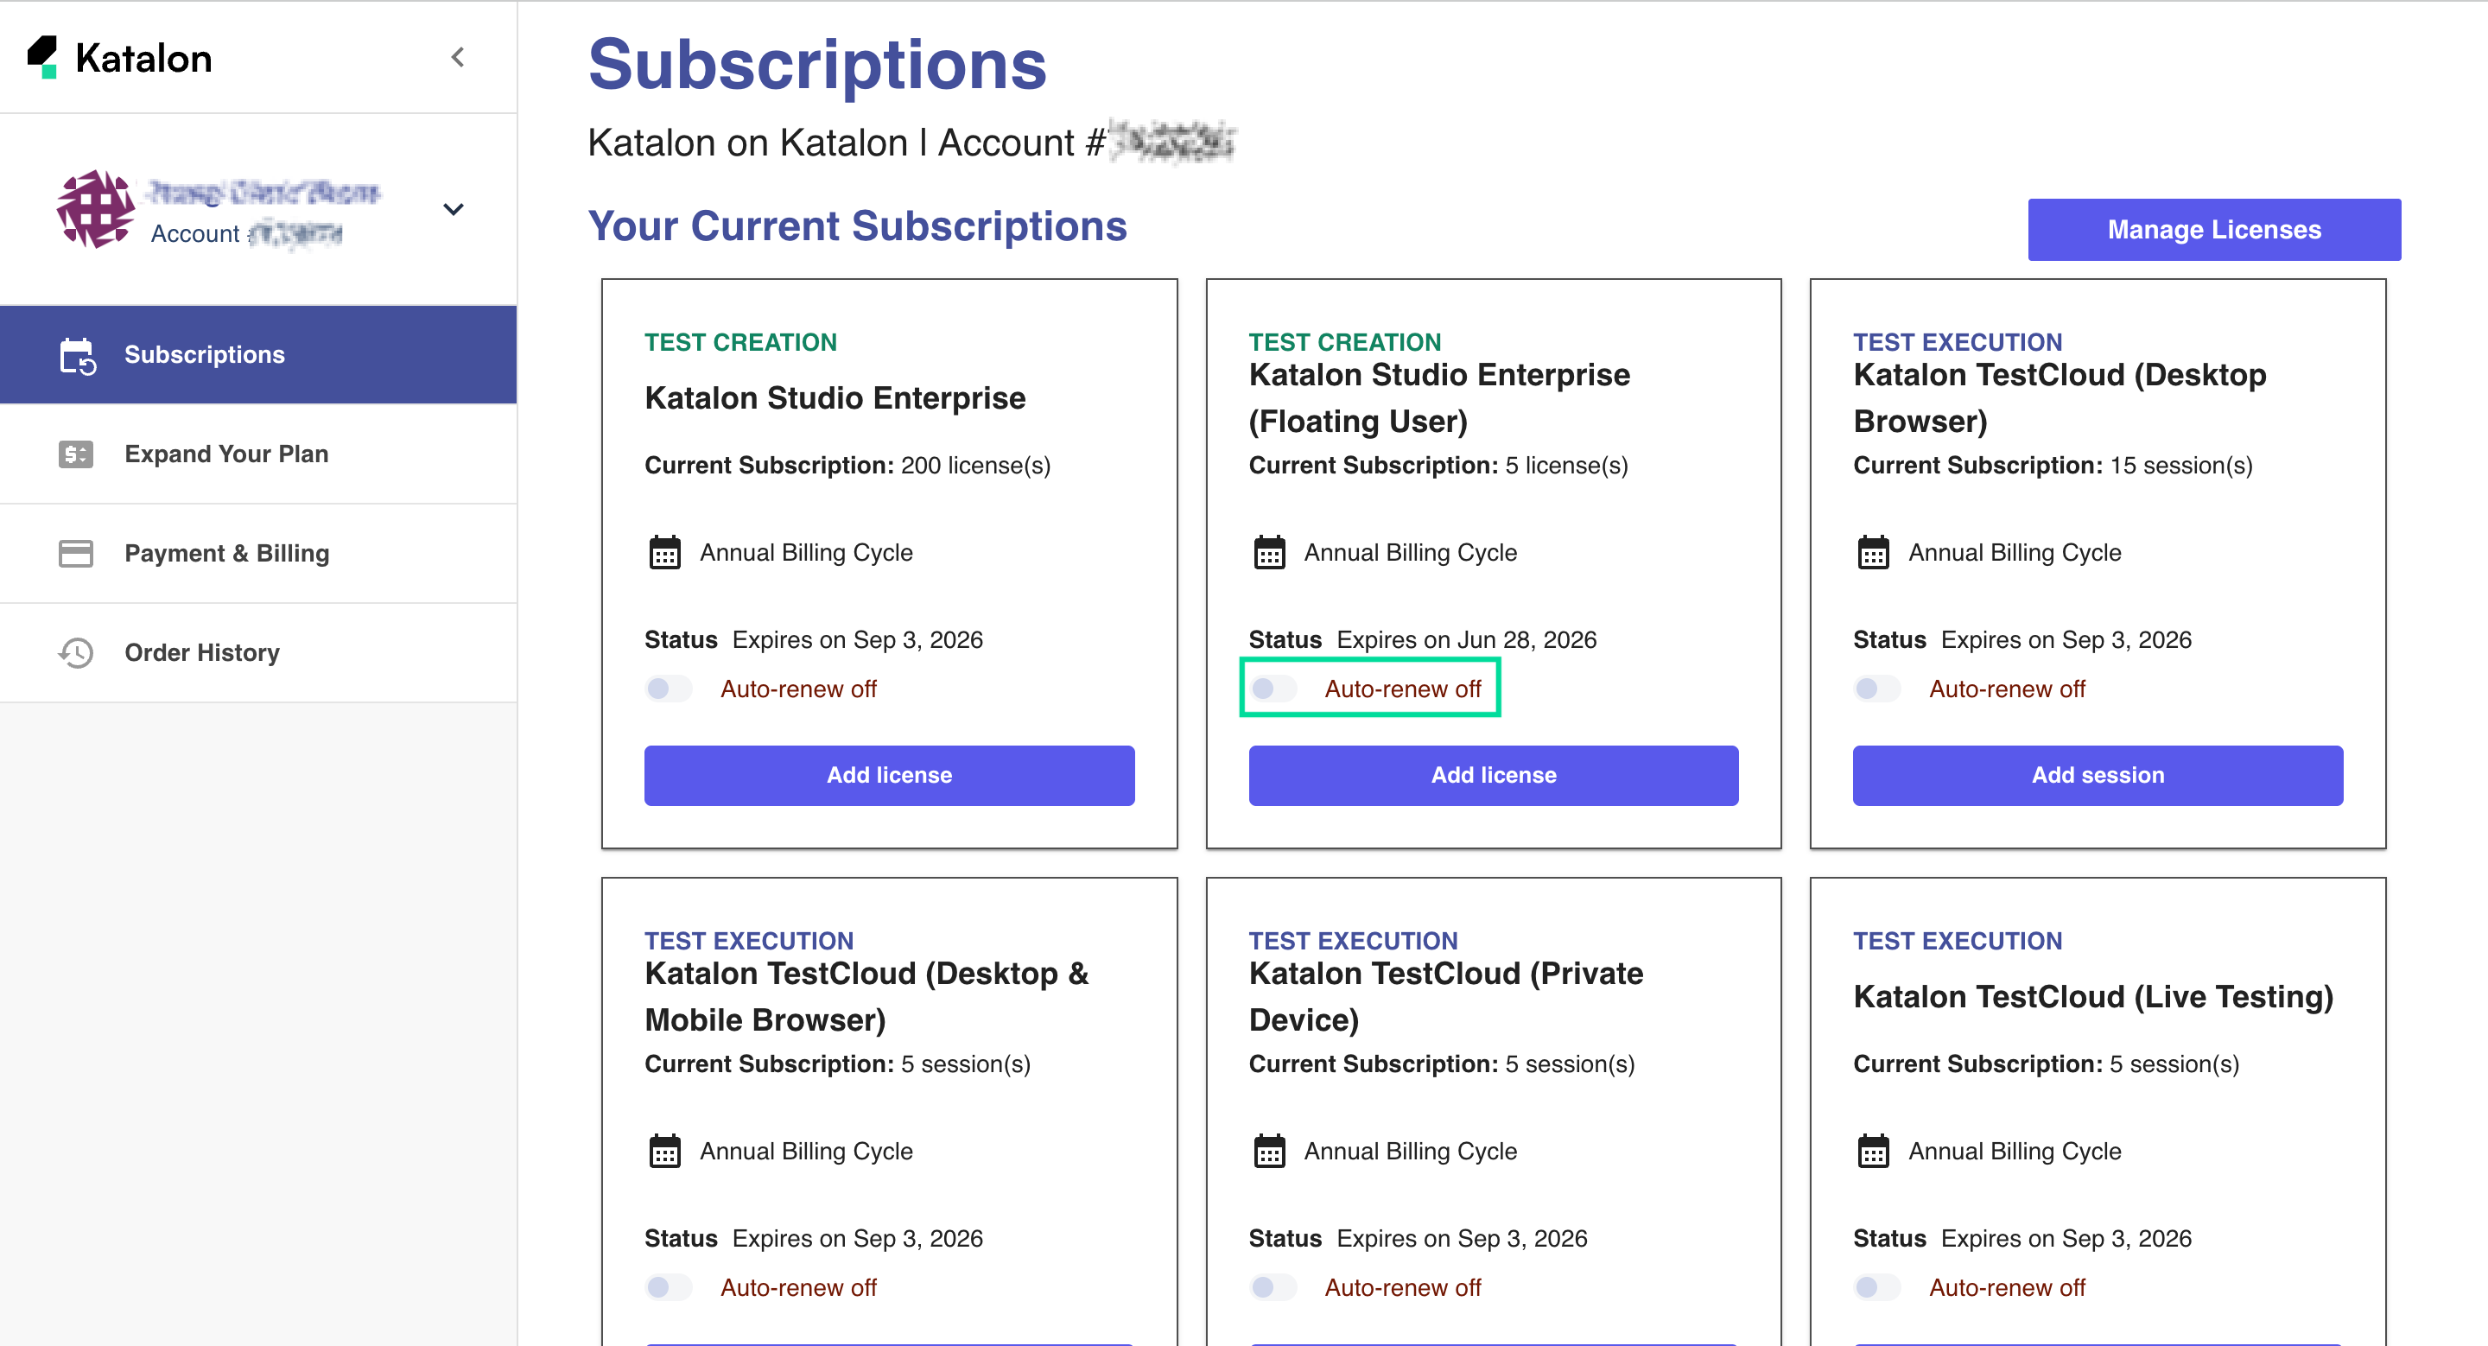
Task: Enable auto-renew for TestCloud (Private Device)
Action: [x=1273, y=1287]
